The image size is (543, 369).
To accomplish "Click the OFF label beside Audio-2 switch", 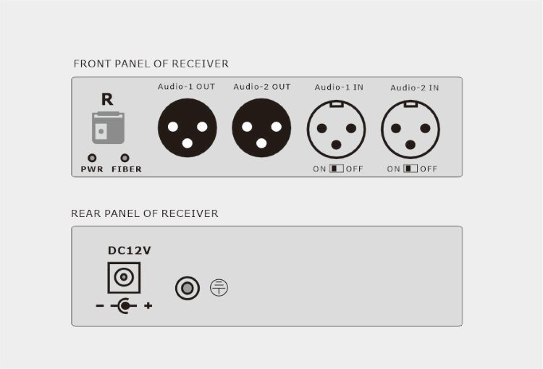I will [429, 169].
